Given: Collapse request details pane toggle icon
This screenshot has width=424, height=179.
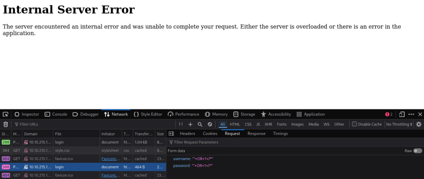Looking at the screenshot, I should click(x=171, y=134).
